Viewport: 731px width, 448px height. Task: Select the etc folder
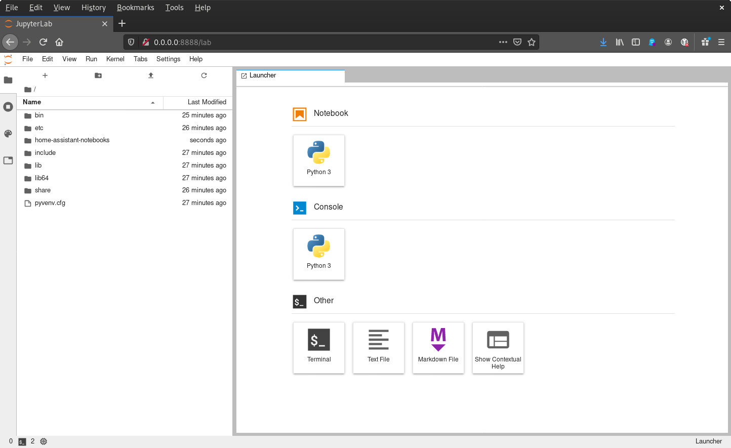[x=125, y=128]
